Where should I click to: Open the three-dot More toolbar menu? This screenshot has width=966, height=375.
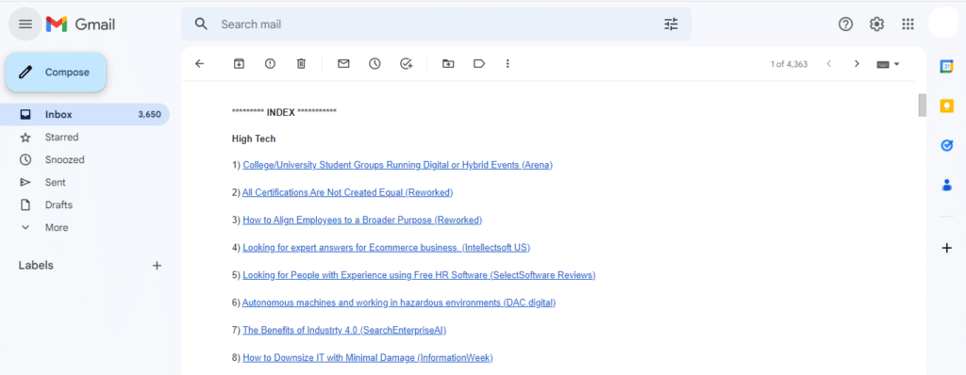[508, 63]
